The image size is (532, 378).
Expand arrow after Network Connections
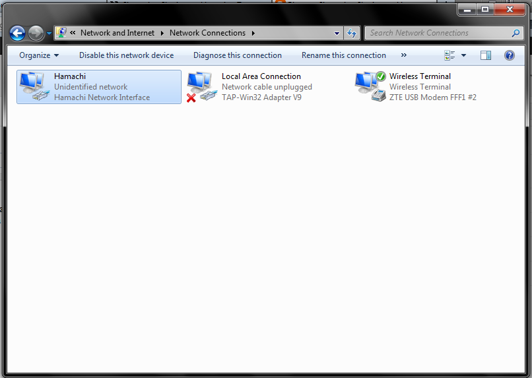click(x=253, y=33)
